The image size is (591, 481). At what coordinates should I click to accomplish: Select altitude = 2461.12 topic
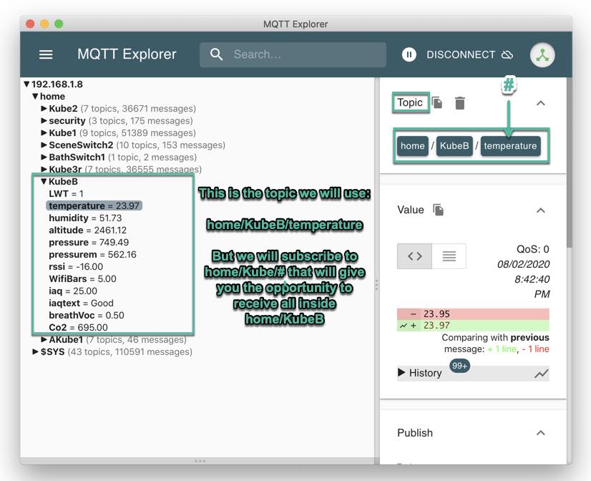[x=87, y=230]
